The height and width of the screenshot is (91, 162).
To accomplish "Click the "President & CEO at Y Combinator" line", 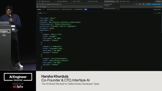I will coord(58,26).
